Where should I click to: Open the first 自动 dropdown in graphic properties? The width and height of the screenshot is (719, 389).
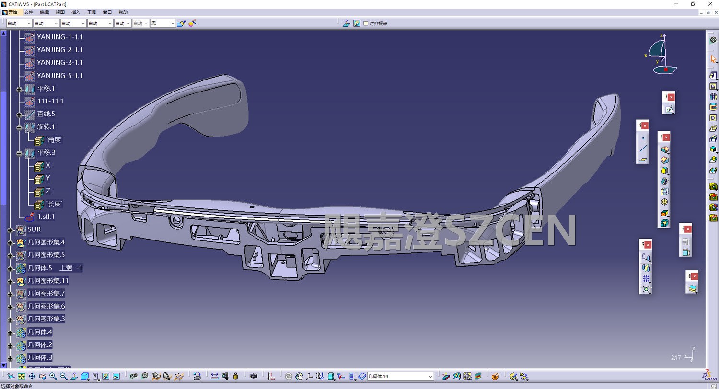pyautogui.click(x=19, y=23)
